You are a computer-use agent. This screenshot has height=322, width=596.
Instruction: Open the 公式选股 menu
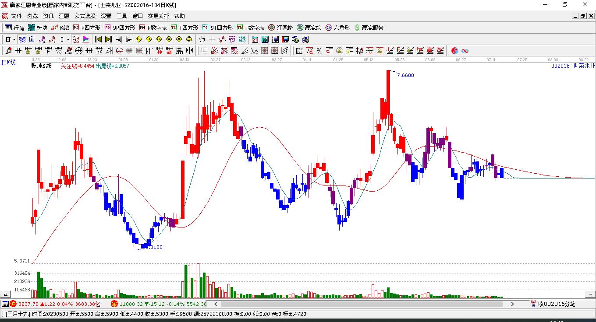pos(85,16)
